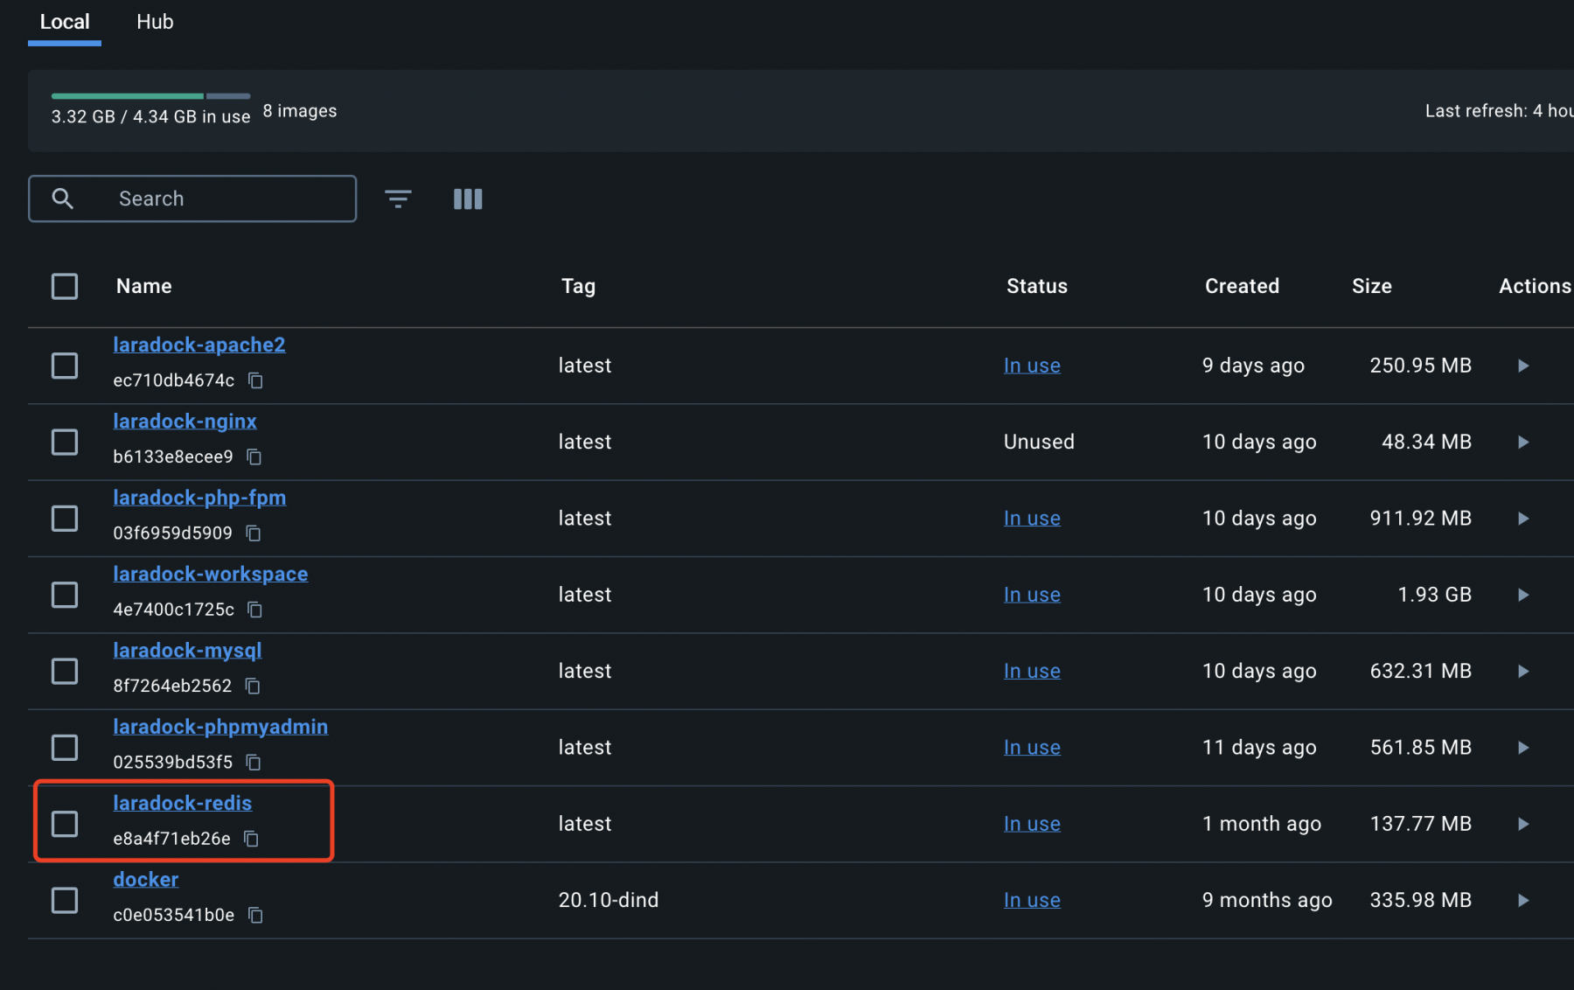Viewport: 1574px width, 990px height.
Task: Click the disk usage progress bar
Action: pos(150,95)
